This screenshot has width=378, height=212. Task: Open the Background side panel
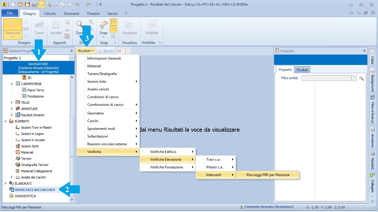click(x=372, y=80)
